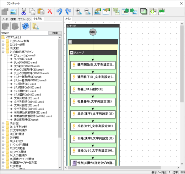
Task: Click the red X delete icon
Action: 50,12
